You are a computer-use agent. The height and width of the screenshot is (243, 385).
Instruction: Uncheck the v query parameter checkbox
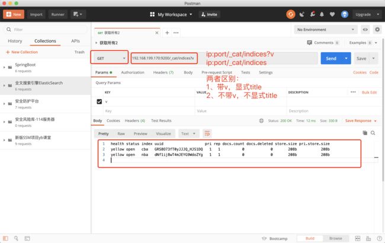pyautogui.click(x=99, y=102)
